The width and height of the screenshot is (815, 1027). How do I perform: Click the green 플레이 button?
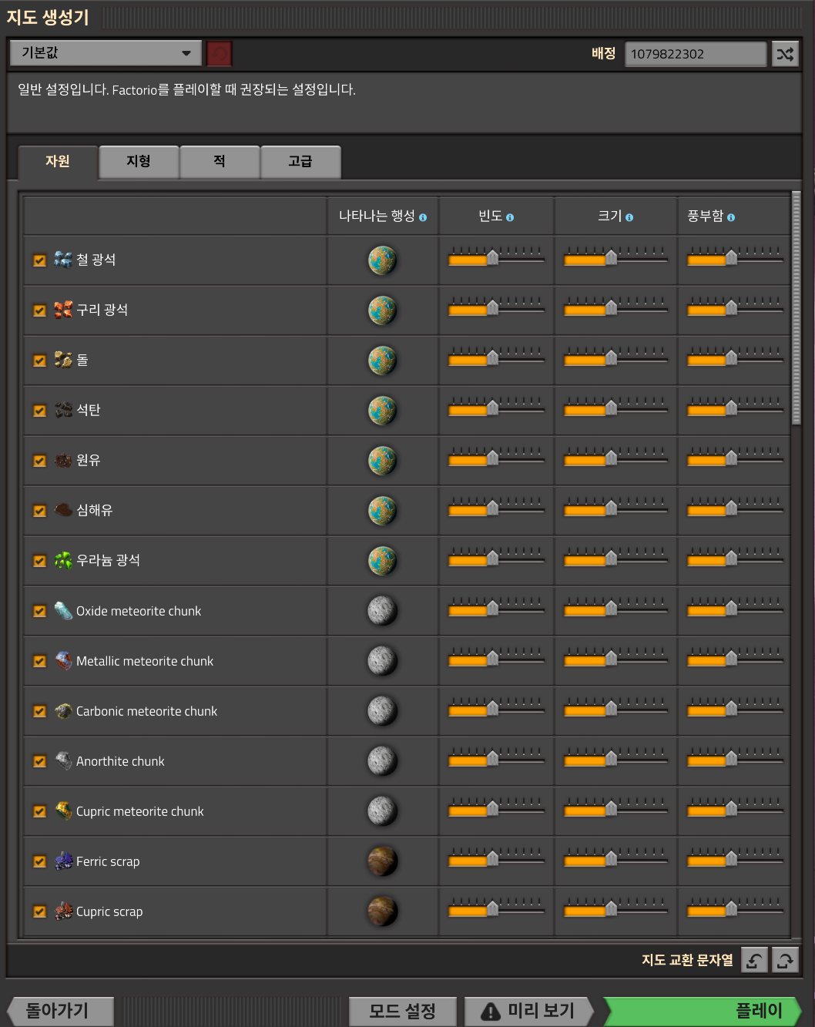pyautogui.click(x=703, y=1011)
